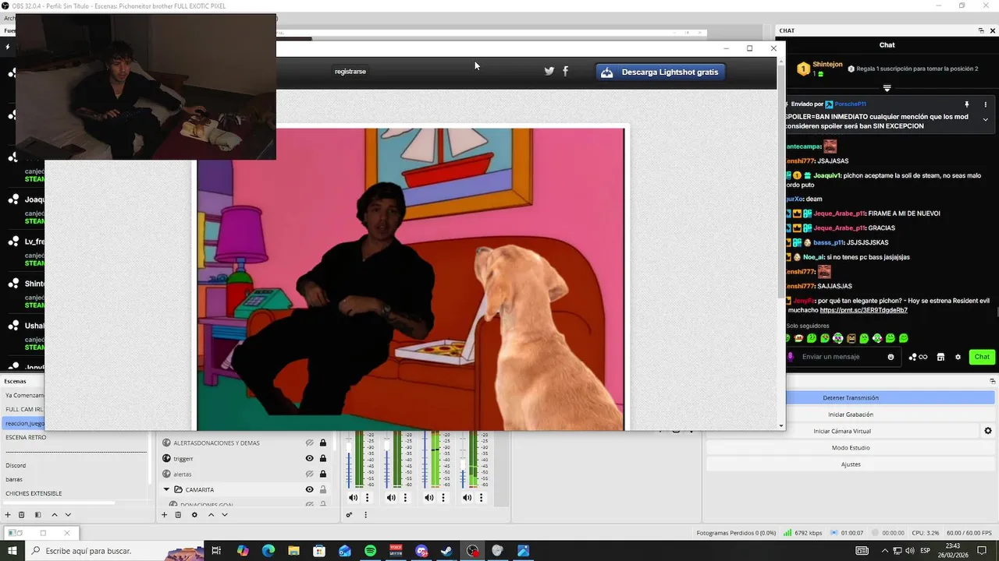Image resolution: width=999 pixels, height=561 pixels.
Task: Open chat settings gear icon
Action: [957, 357]
